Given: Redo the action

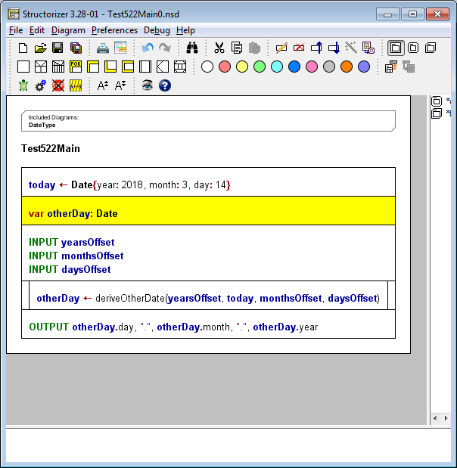Looking at the screenshot, I should 165,48.
